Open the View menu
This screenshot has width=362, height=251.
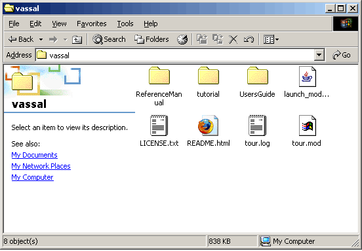tap(59, 24)
